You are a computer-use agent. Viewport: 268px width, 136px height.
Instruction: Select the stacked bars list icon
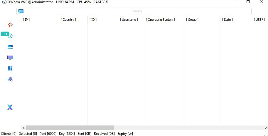[x=10, y=47]
